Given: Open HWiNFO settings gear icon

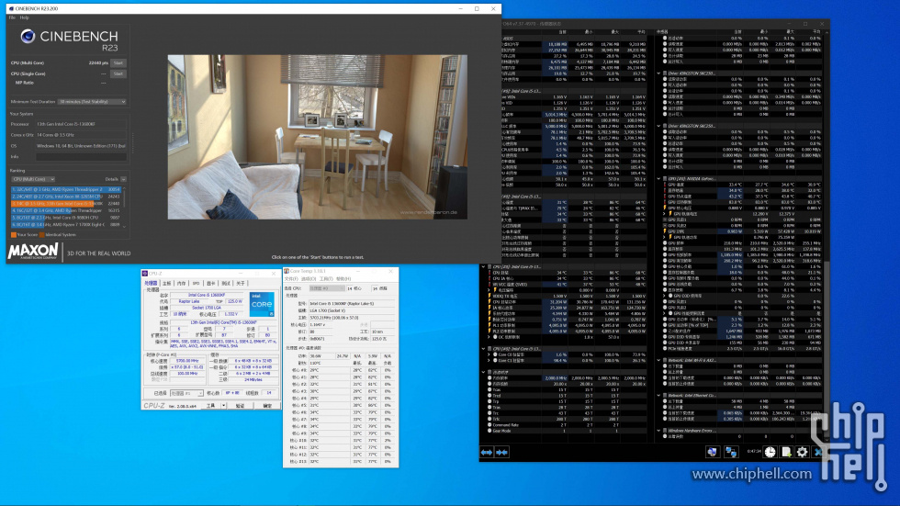Looking at the screenshot, I should click(x=802, y=452).
